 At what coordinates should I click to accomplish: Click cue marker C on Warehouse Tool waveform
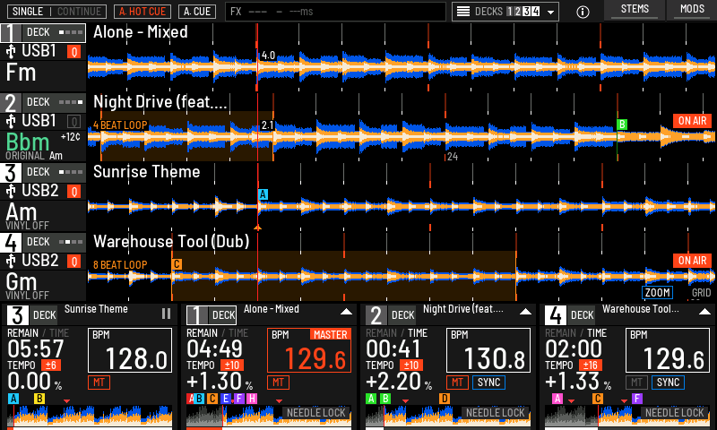point(177,264)
